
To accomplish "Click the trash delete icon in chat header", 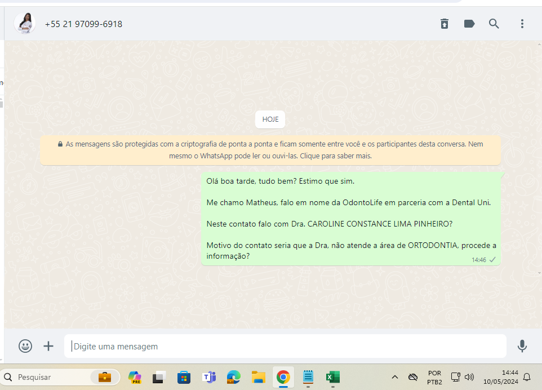I will [445, 24].
